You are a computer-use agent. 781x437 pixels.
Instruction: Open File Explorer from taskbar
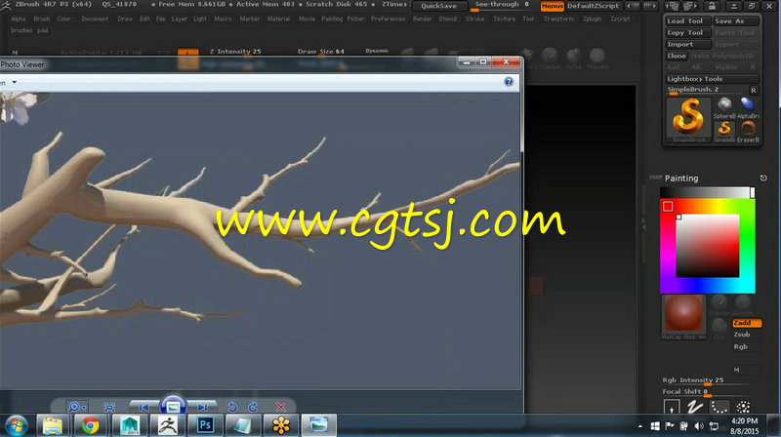click(53, 425)
